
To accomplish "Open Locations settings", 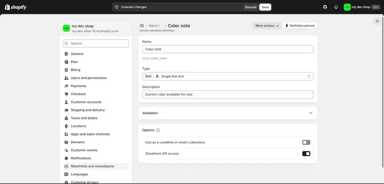I will click(96, 126).
